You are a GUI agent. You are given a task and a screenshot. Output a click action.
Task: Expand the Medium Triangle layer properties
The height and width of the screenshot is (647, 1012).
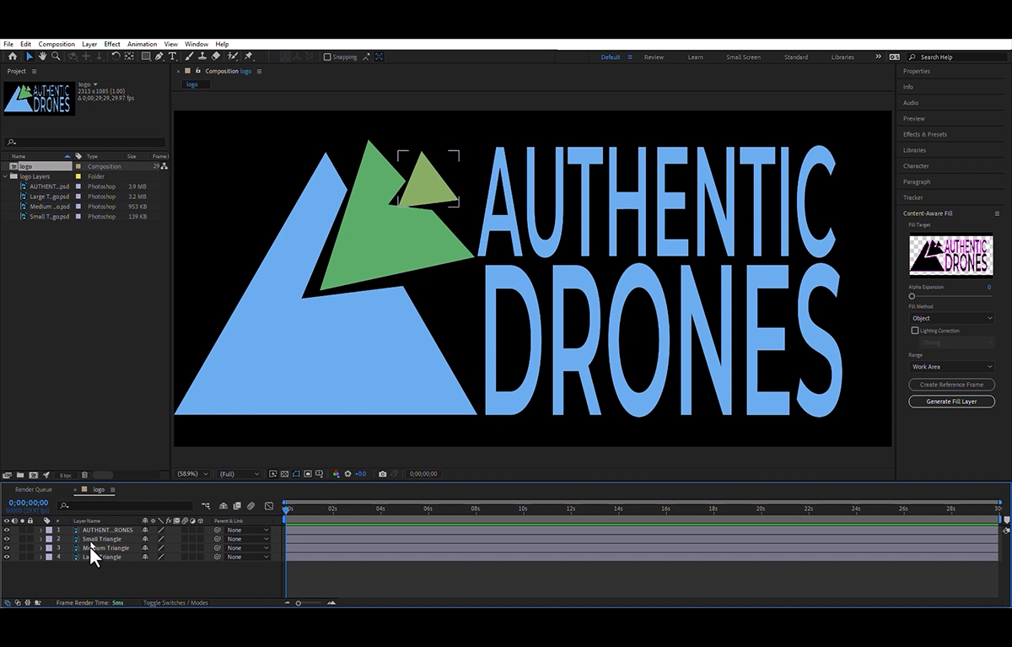40,548
